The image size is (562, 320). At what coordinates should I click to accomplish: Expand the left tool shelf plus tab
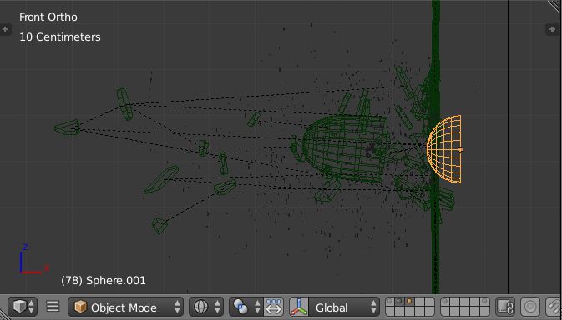point(5,29)
